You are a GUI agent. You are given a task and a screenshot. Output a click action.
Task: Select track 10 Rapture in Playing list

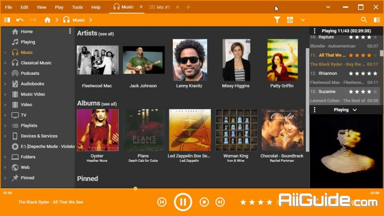click(x=344, y=41)
